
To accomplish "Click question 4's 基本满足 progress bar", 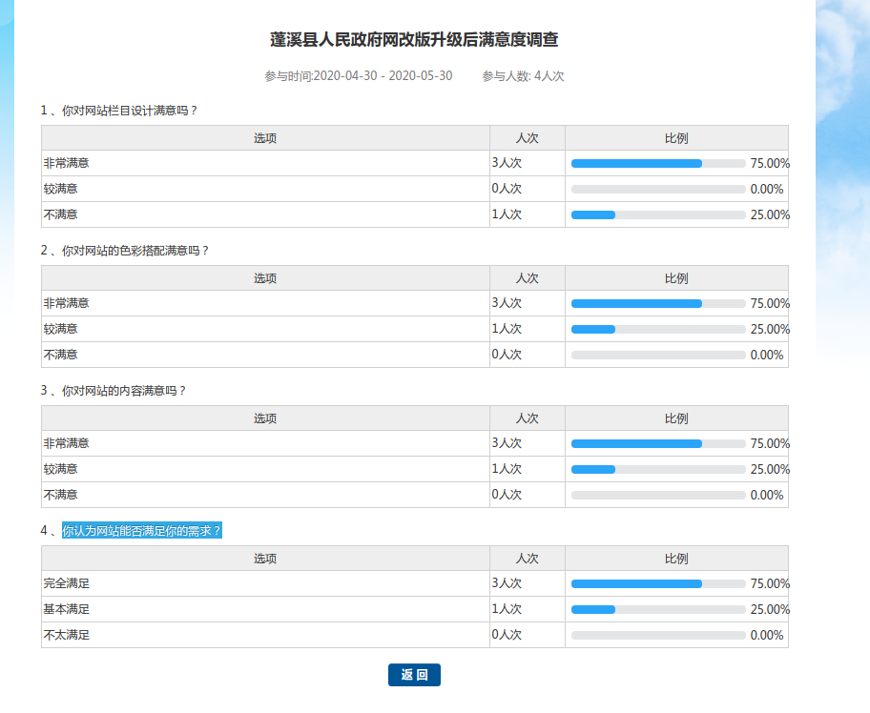I will point(657,610).
